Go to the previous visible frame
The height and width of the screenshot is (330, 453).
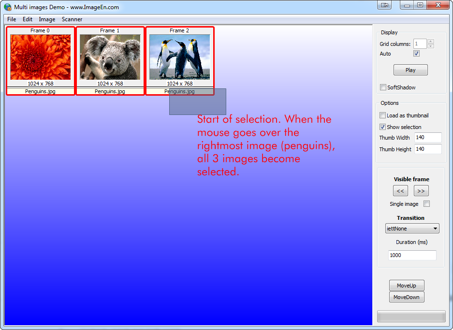click(x=400, y=191)
